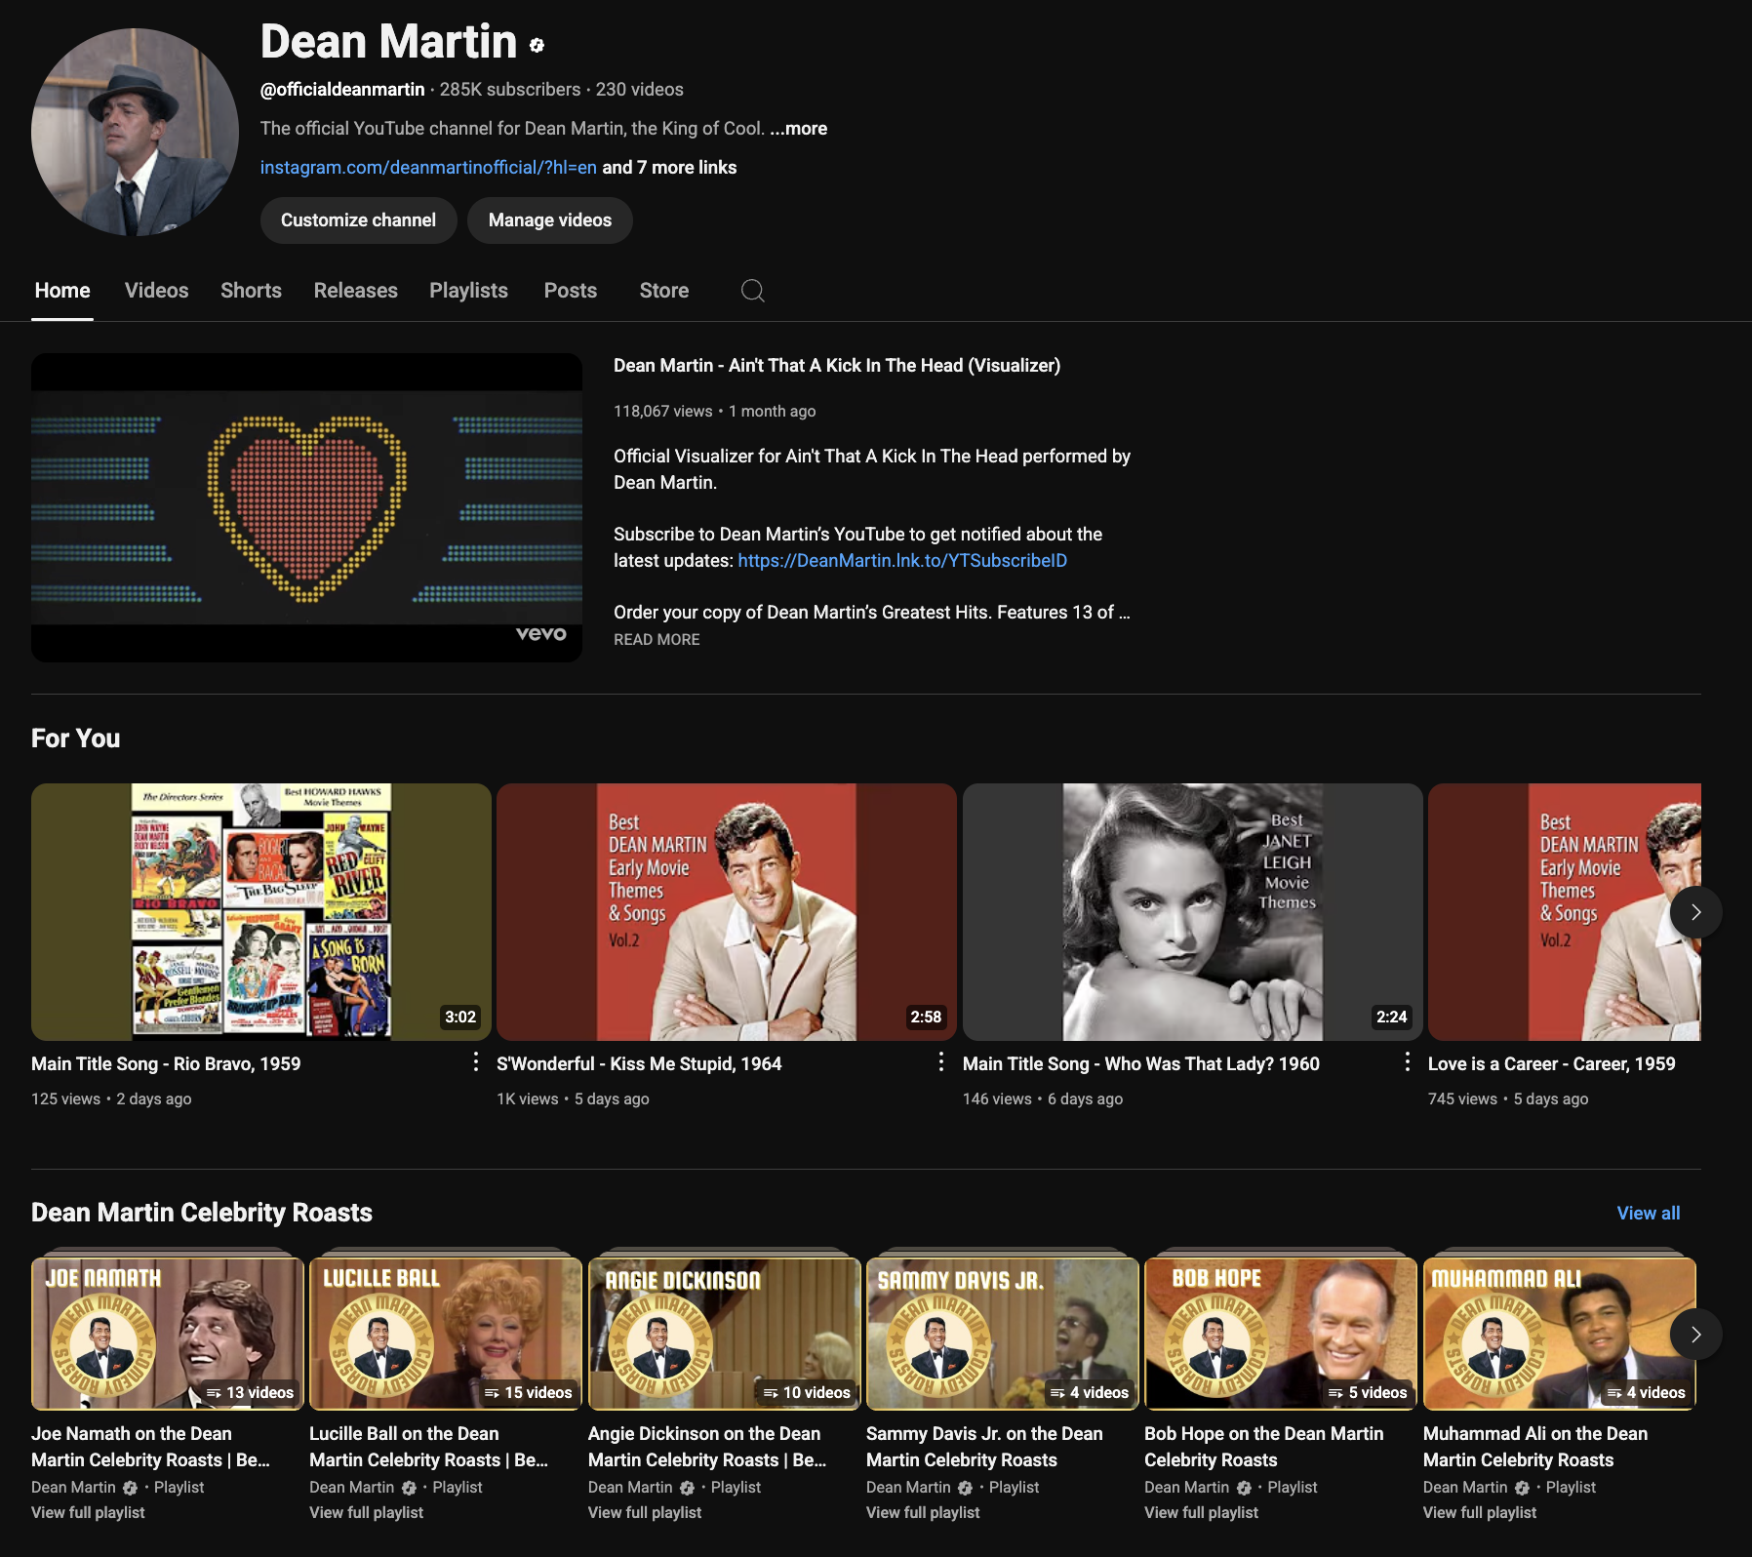Go to the Playlists tab
Image resolution: width=1752 pixels, height=1557 pixels.
[468, 291]
